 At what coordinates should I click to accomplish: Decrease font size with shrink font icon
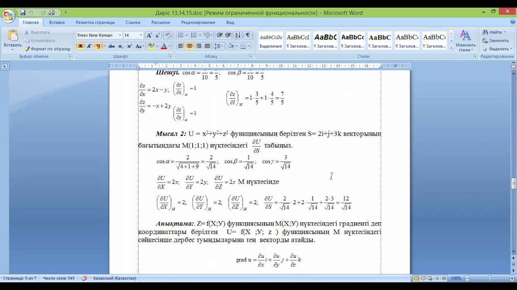coord(157,35)
